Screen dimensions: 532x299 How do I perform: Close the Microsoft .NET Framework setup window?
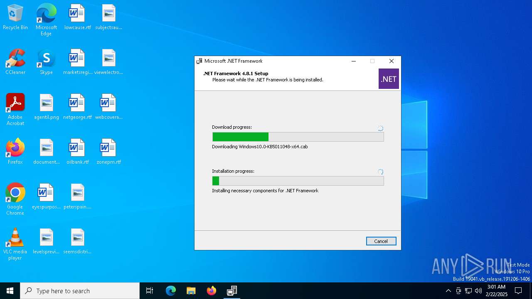(x=392, y=61)
